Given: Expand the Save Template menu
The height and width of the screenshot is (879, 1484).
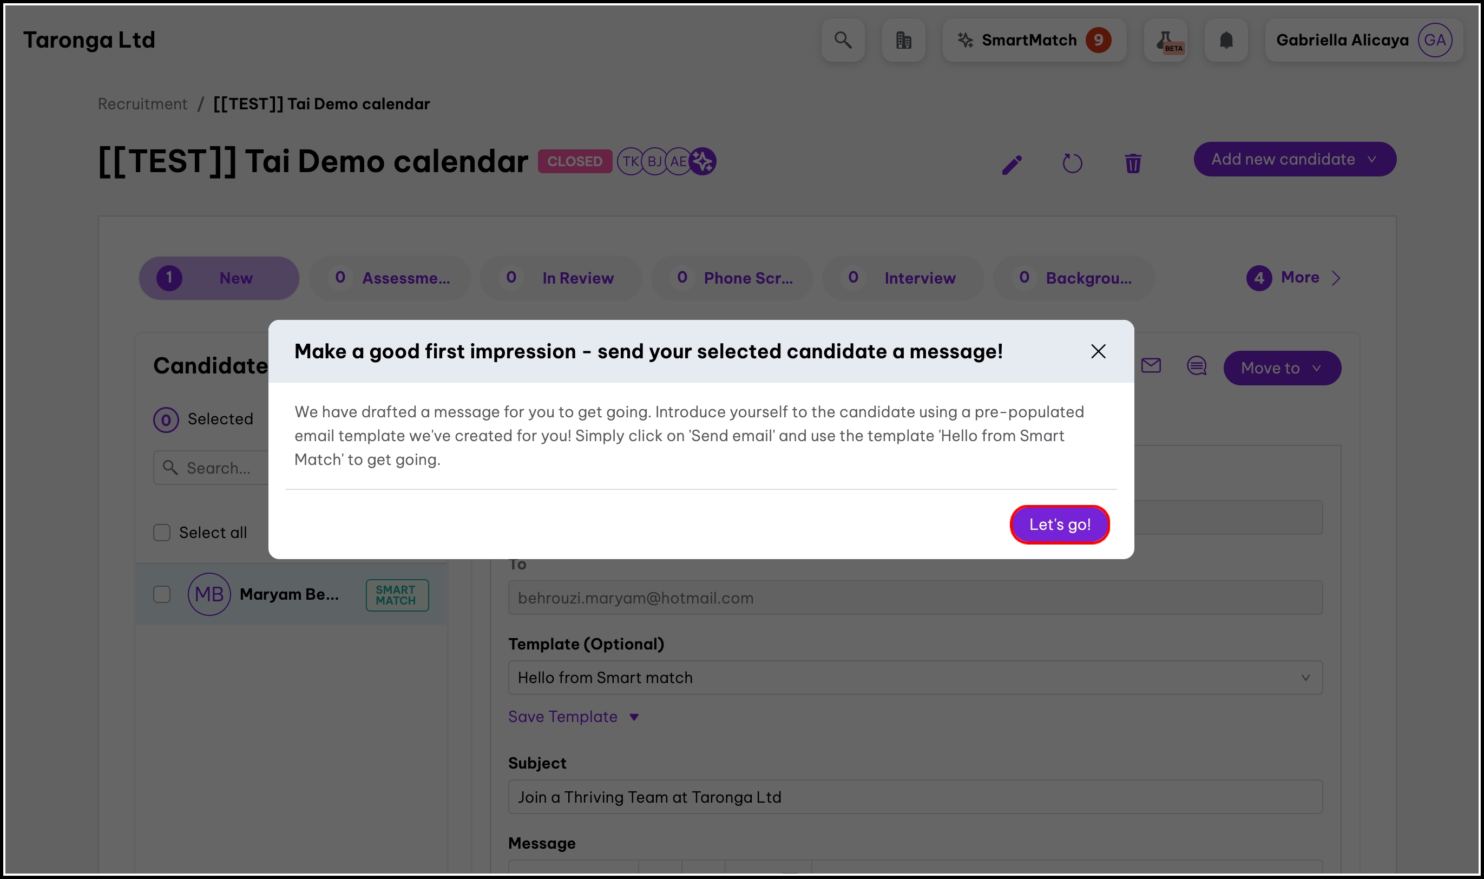Looking at the screenshot, I should coord(573,717).
